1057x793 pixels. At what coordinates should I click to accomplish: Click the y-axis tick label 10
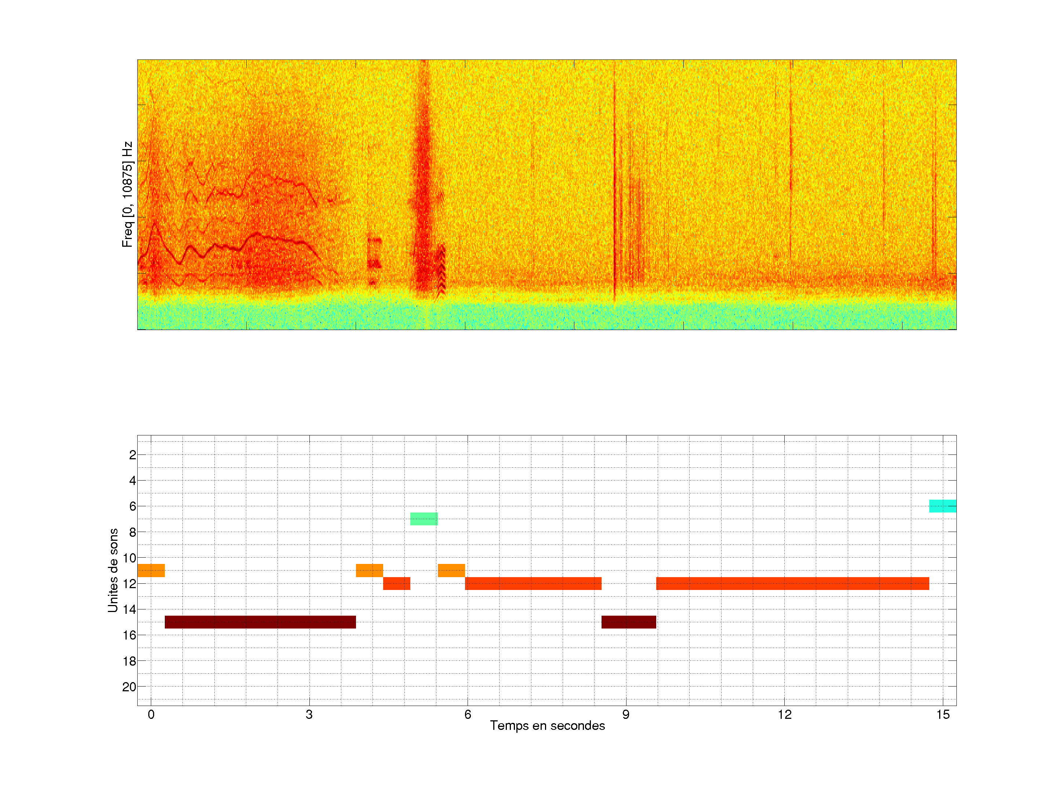(x=129, y=558)
